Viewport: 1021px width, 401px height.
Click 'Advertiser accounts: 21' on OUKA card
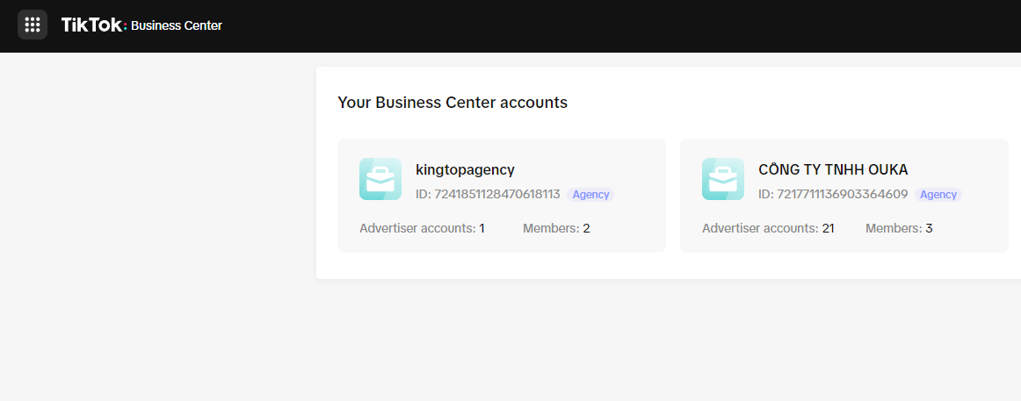[x=768, y=228]
